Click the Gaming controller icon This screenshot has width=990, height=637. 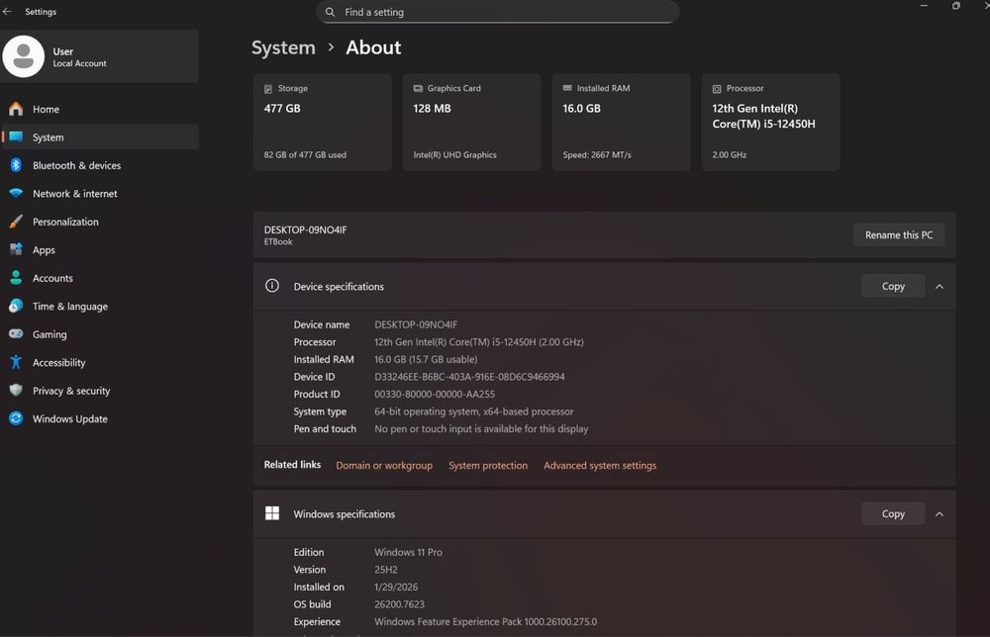[x=16, y=333]
